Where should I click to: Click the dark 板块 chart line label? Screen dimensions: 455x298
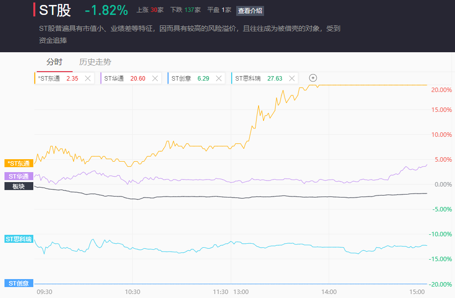click(18, 186)
